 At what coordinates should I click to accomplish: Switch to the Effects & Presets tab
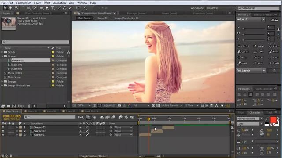(x=263, y=14)
